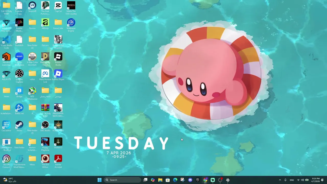The height and width of the screenshot is (184, 327).
Task: Open Copilot from the taskbar
Action: [x=153, y=180]
